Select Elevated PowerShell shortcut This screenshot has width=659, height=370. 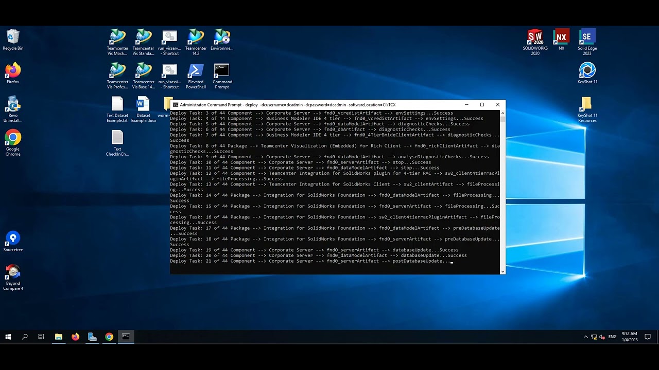(196, 76)
